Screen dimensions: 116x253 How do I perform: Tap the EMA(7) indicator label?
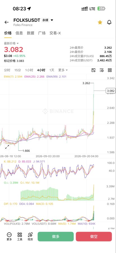point(13,76)
